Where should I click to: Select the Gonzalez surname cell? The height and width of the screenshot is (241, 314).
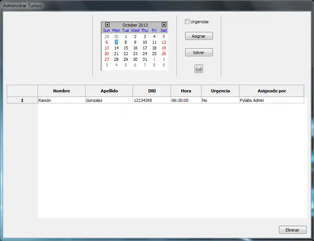pos(109,100)
